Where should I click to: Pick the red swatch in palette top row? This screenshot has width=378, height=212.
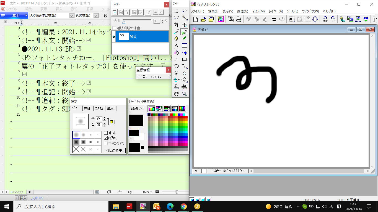point(172,115)
